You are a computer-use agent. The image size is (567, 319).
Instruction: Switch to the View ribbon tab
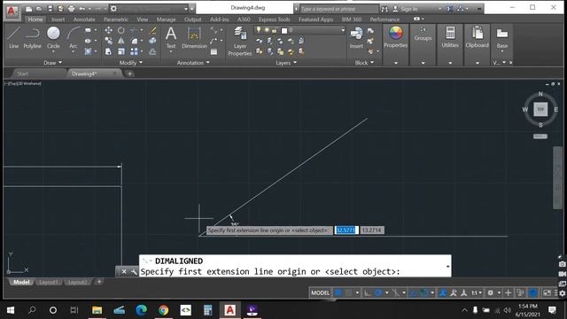point(142,19)
